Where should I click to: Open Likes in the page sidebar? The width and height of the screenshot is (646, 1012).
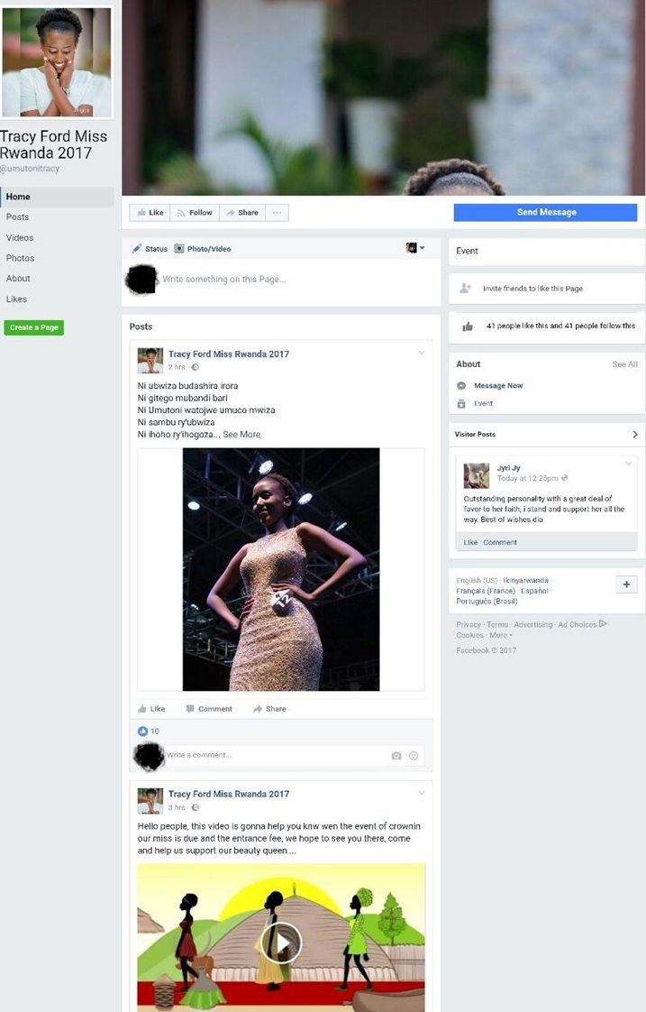pos(17,299)
